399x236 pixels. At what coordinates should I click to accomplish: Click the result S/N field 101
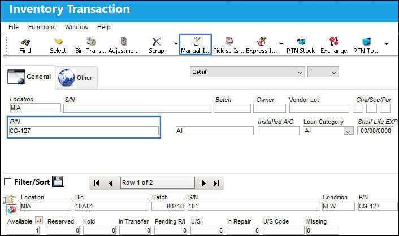(x=254, y=206)
